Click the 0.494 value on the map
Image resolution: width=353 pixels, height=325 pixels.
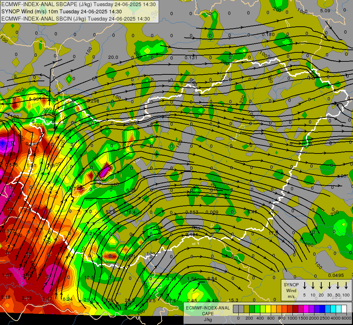[x=32, y=144]
